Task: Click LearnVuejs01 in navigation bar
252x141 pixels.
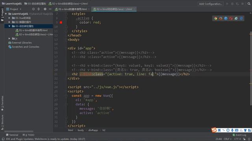Action: pyautogui.click(x=11, y=4)
